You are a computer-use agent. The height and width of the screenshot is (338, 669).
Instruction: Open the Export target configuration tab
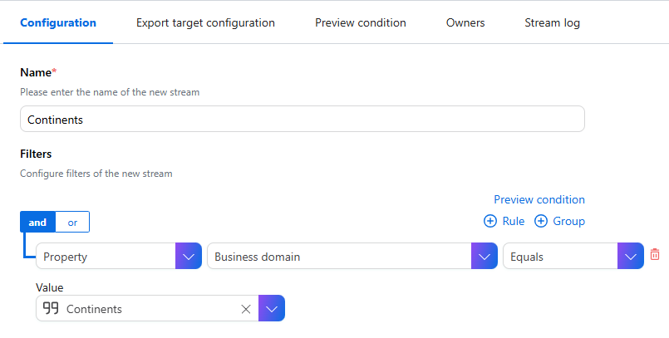pos(205,22)
